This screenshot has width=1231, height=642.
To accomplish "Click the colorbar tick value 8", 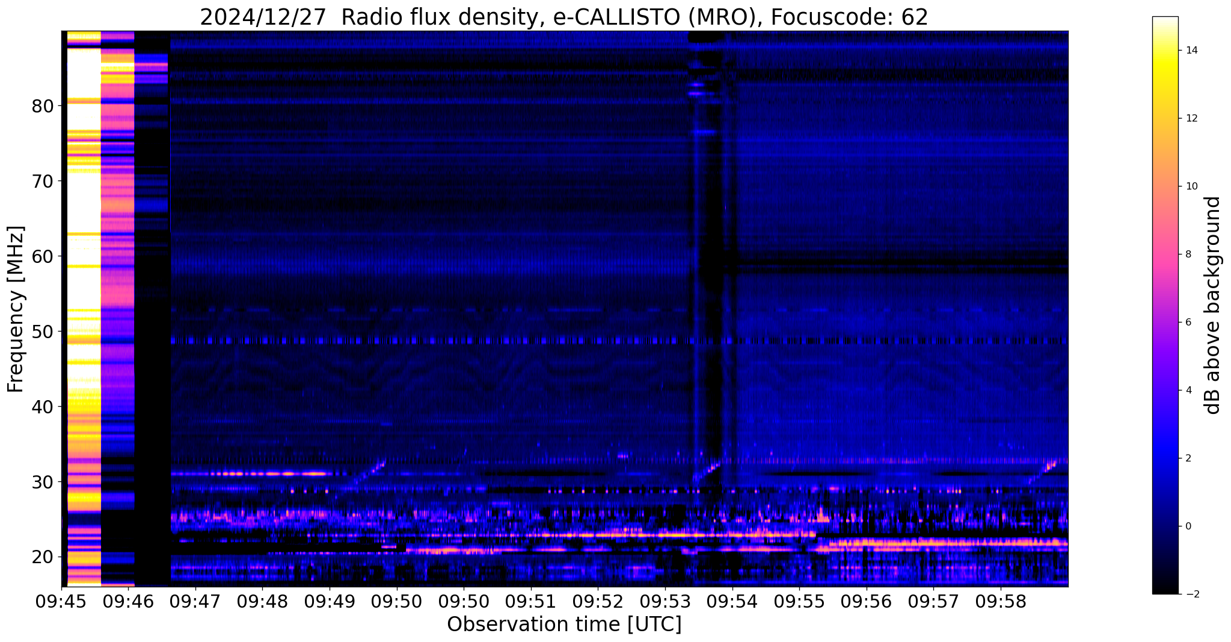I will click(1188, 255).
